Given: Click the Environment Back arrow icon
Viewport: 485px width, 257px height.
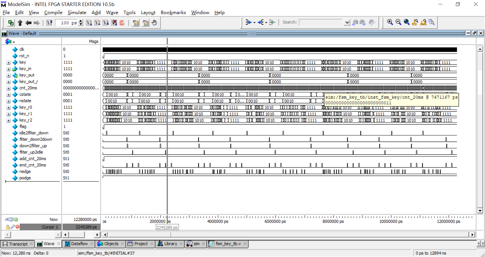Looking at the screenshot, I should pyautogui.click(x=28, y=23).
